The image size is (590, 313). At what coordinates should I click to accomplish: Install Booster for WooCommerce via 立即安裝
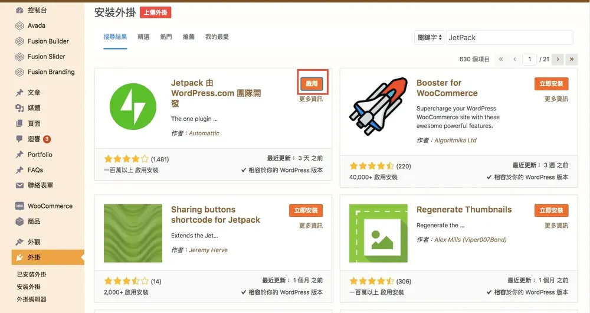click(551, 84)
